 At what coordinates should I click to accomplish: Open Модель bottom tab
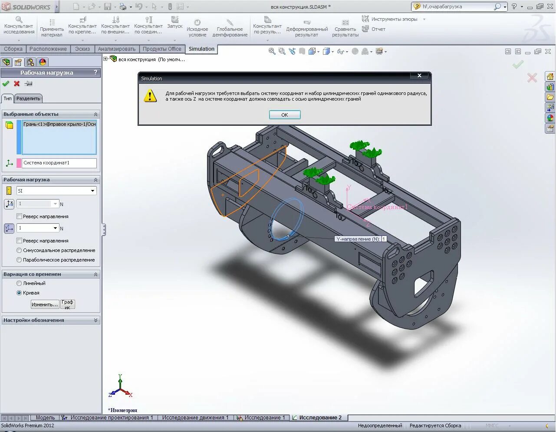click(45, 418)
